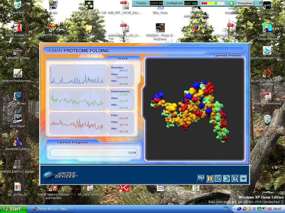Click the Verfügbarer 697 MB readout

191,3
